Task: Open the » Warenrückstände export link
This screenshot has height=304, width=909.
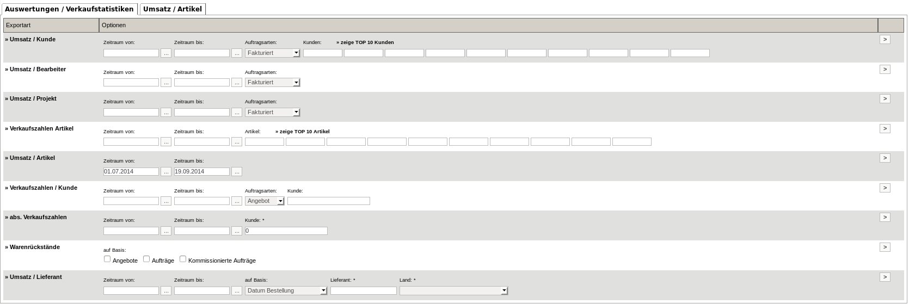Action: point(33,247)
